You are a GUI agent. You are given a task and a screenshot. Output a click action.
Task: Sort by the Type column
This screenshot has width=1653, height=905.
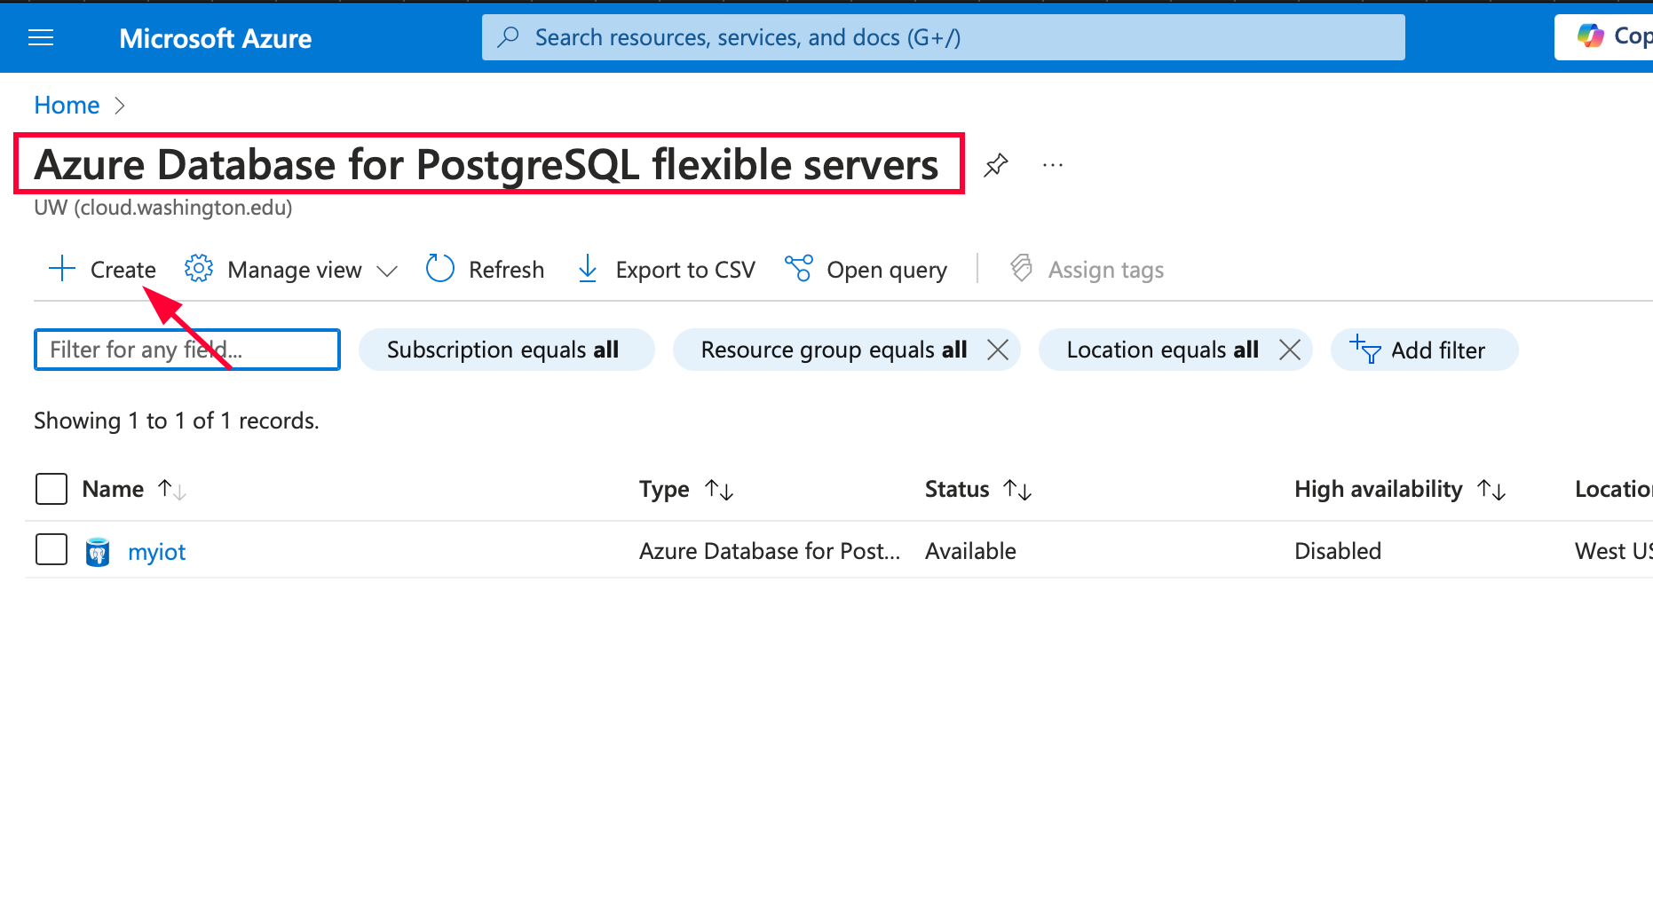[686, 489]
